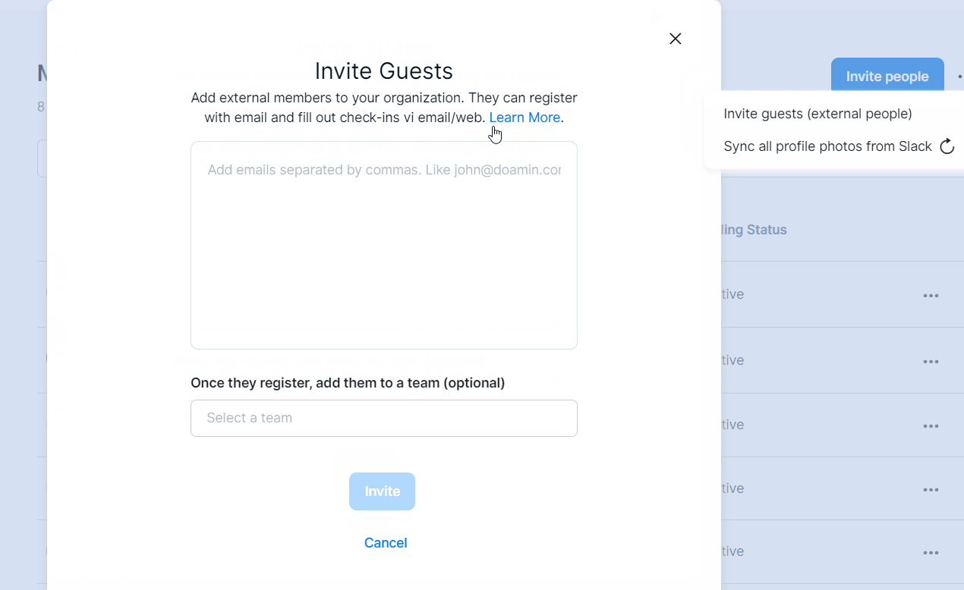Open the second member row's three-dot menu
This screenshot has width=964, height=590.
point(931,362)
